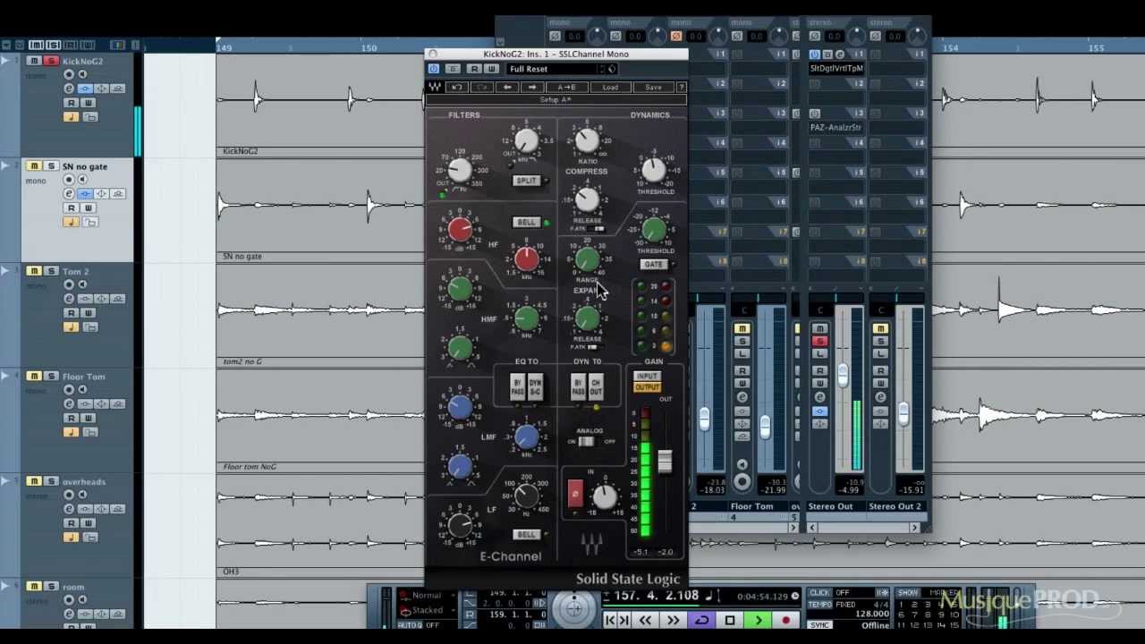Image resolution: width=1145 pixels, height=644 pixels.
Task: Toggle the TEMPO track button
Action: pyautogui.click(x=819, y=605)
